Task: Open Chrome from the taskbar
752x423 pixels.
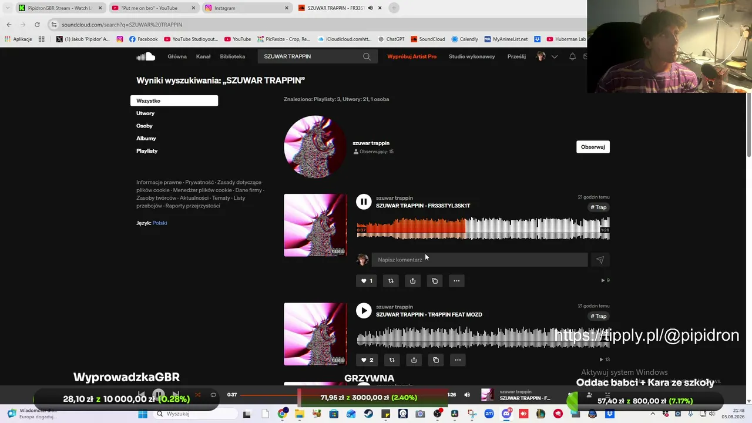Action: (x=282, y=414)
